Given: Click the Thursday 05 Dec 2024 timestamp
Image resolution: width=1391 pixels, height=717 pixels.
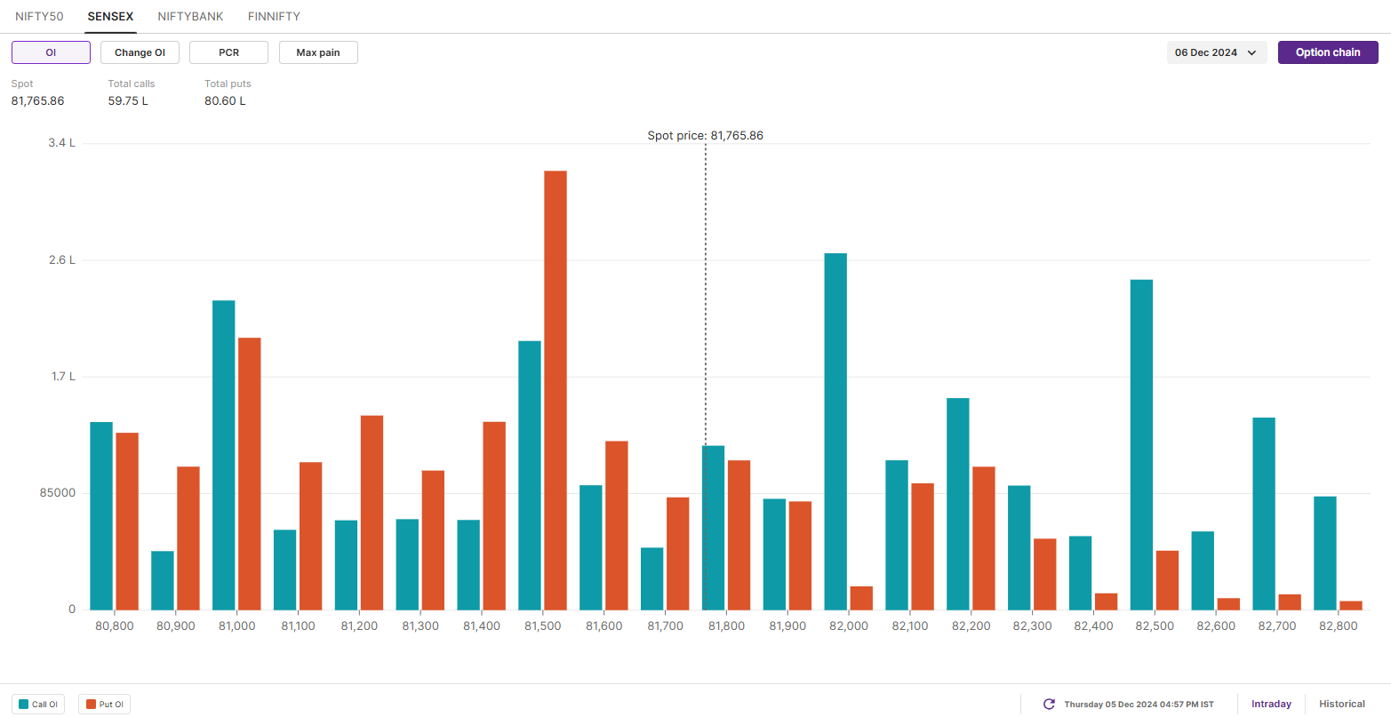Looking at the screenshot, I should click(x=1139, y=705).
